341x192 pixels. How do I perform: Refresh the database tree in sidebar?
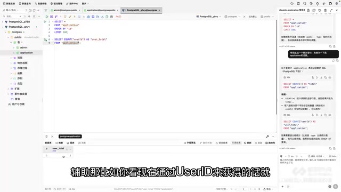tap(34, 10)
